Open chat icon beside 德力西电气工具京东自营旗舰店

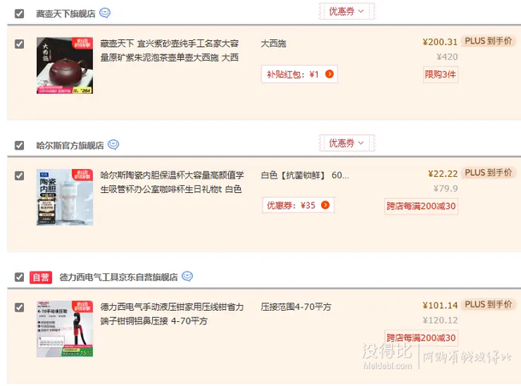coord(187,277)
